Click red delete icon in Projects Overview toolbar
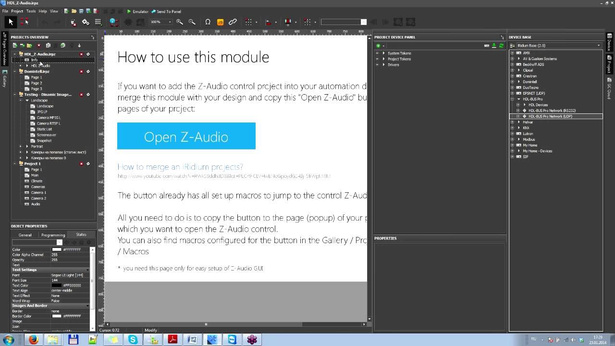615x346 pixels. pos(39,45)
